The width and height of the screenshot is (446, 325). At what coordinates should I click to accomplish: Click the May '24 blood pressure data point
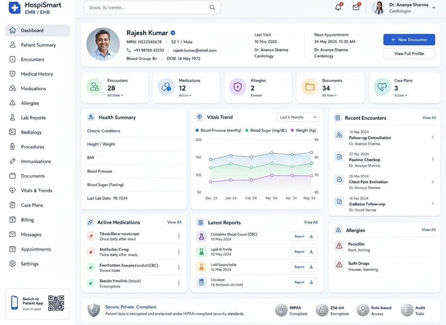point(312,153)
